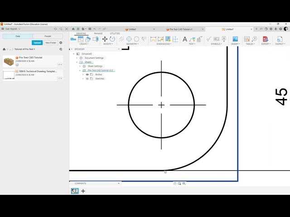Screen dimensions: 290x217
Task: Open the EXPORT dropdown menu
Action: tap(266, 44)
